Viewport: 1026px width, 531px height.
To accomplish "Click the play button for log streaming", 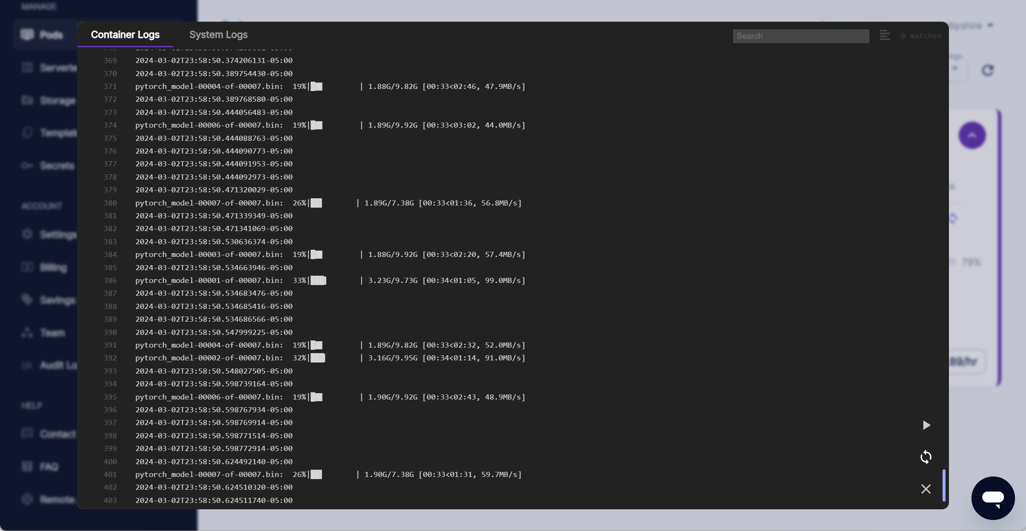I will tap(926, 425).
